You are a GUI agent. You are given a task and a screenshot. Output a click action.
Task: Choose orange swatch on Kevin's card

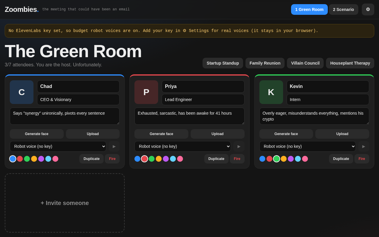coord(284,159)
